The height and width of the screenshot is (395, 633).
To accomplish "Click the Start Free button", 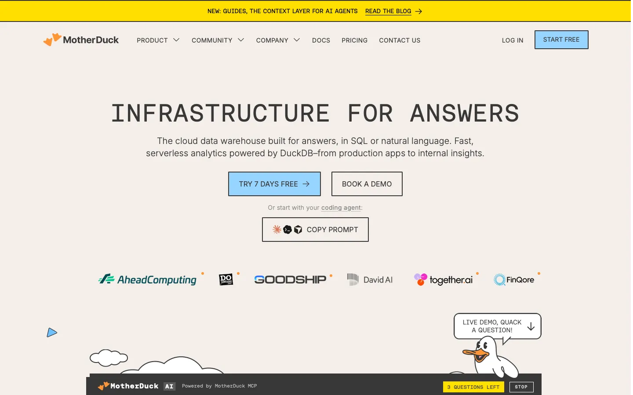I will 561,39.
